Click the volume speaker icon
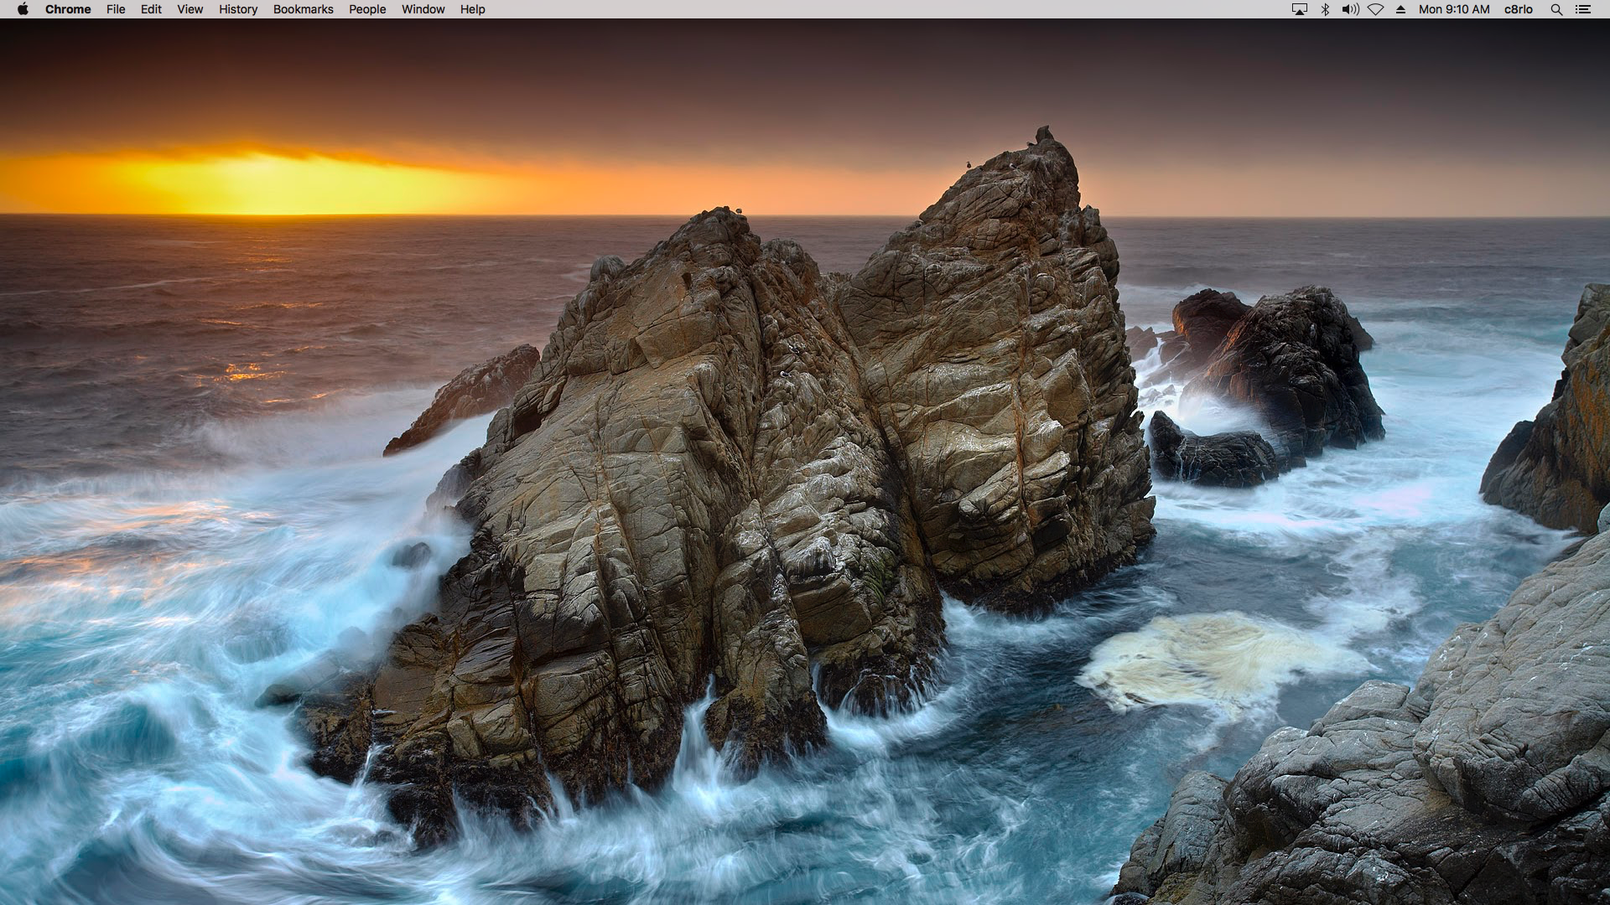The image size is (1610, 905). tap(1350, 9)
